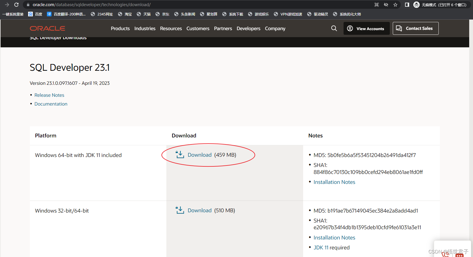Open the 百度 bookmark
473x257 pixels.
pyautogui.click(x=35, y=14)
